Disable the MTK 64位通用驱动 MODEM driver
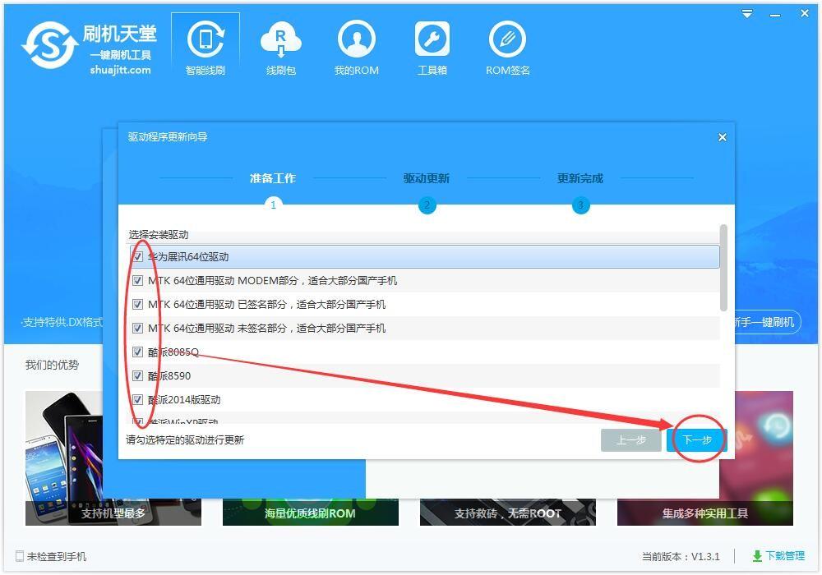This screenshot has width=822, height=575. coord(137,280)
